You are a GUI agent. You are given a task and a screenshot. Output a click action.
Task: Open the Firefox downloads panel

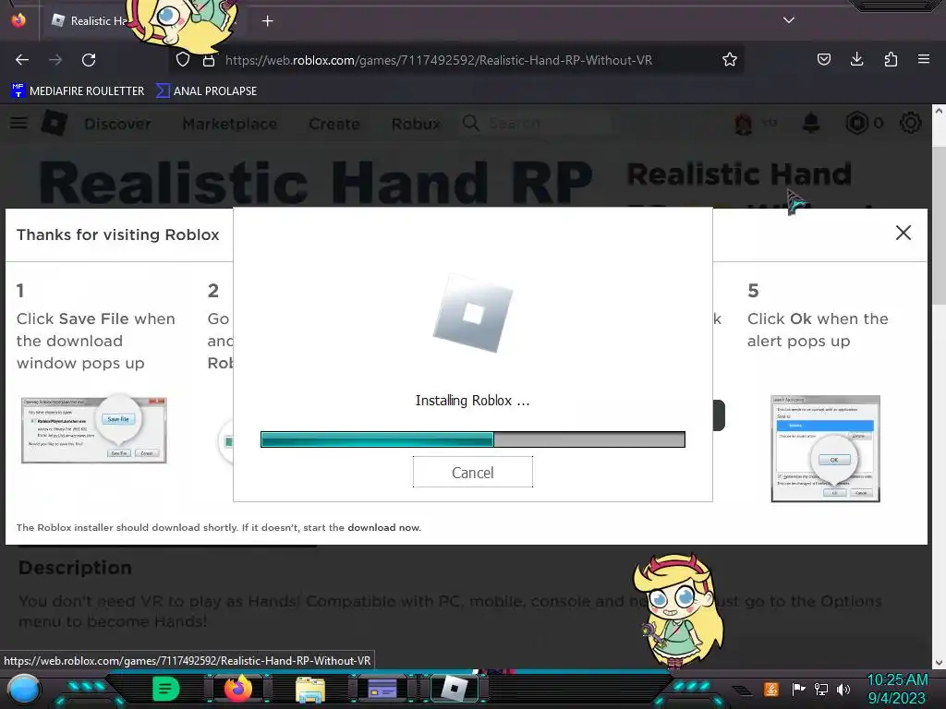pyautogui.click(x=856, y=59)
